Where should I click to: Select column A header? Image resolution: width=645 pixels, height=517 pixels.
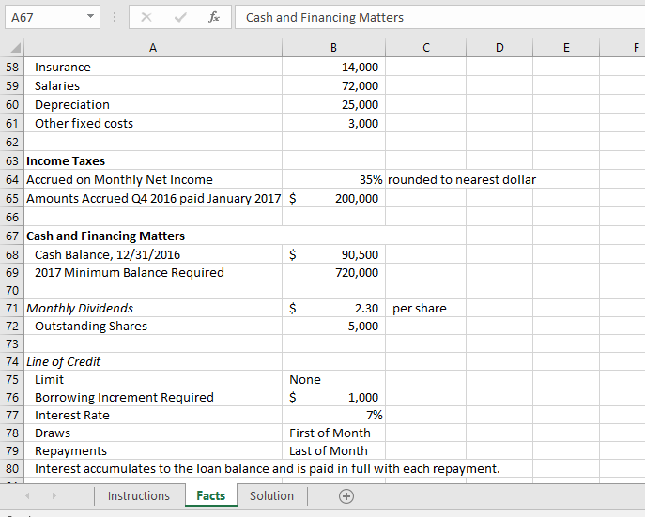(153, 48)
